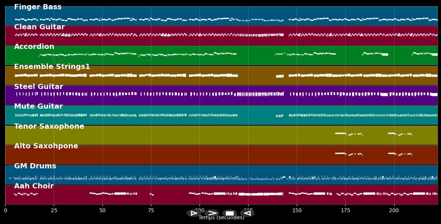
Task: Click the Mute Guitar track name
Action: tap(38, 106)
